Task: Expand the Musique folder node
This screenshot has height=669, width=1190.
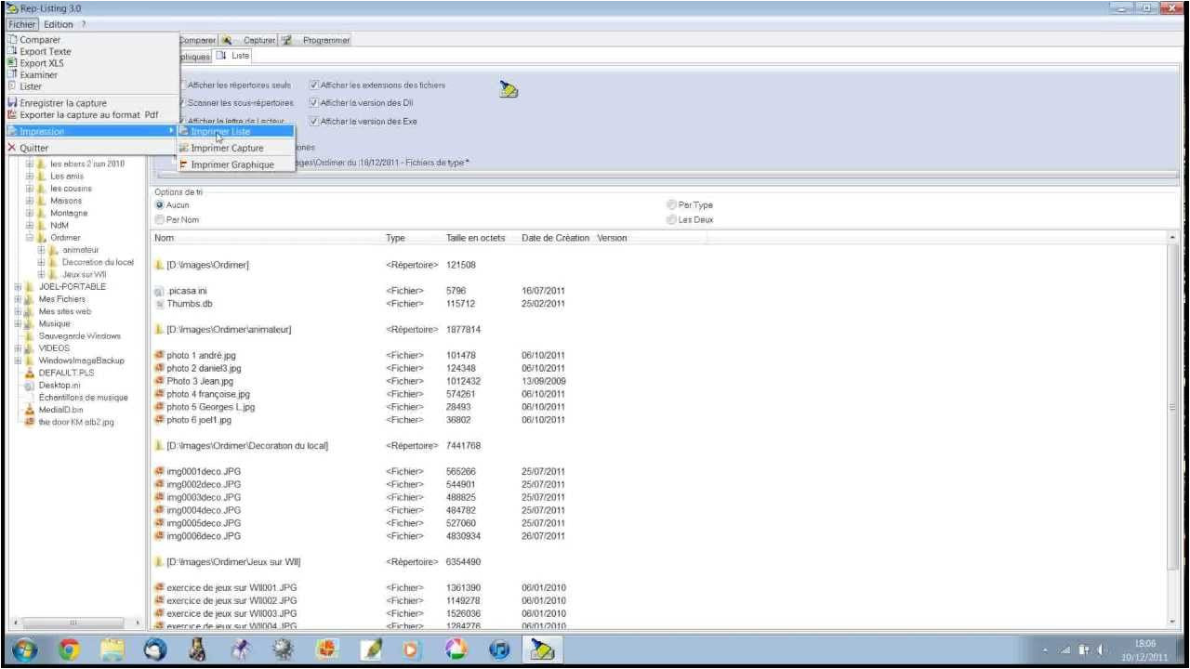Action: pos(18,324)
